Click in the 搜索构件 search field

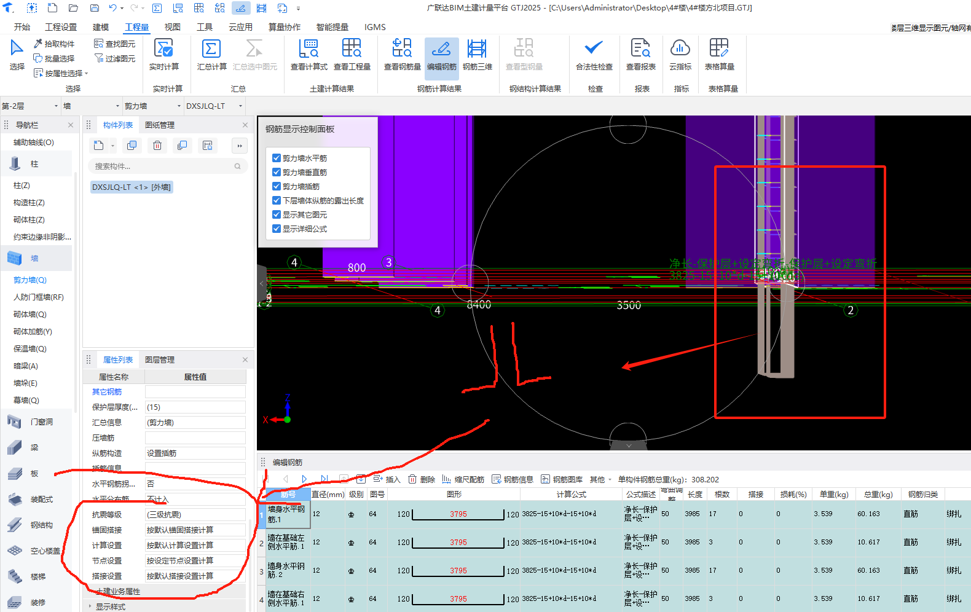click(x=168, y=166)
